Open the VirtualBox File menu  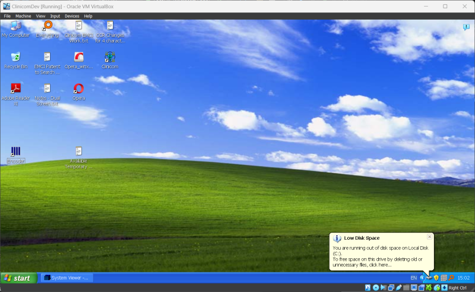tap(7, 16)
